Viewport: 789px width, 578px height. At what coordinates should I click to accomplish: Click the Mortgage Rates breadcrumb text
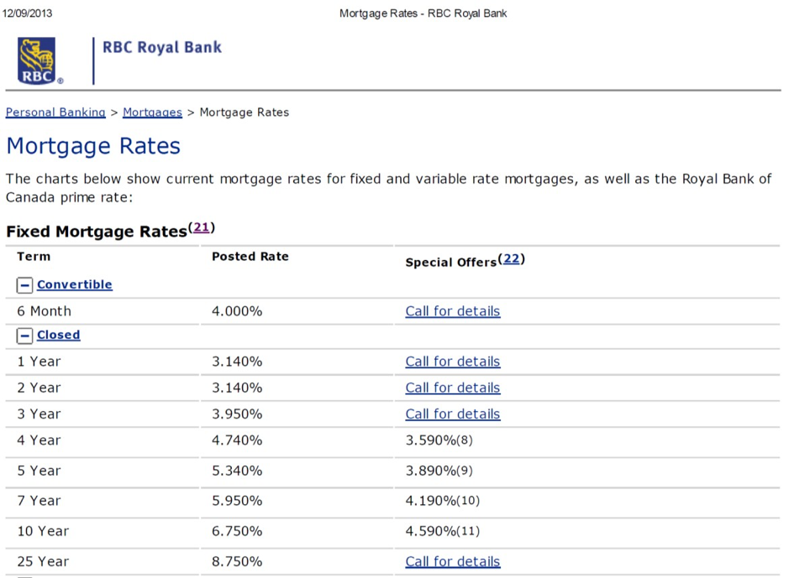click(x=244, y=112)
